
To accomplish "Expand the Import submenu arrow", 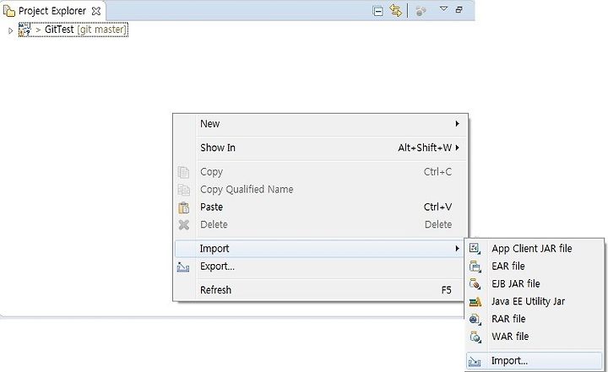I will point(458,248).
